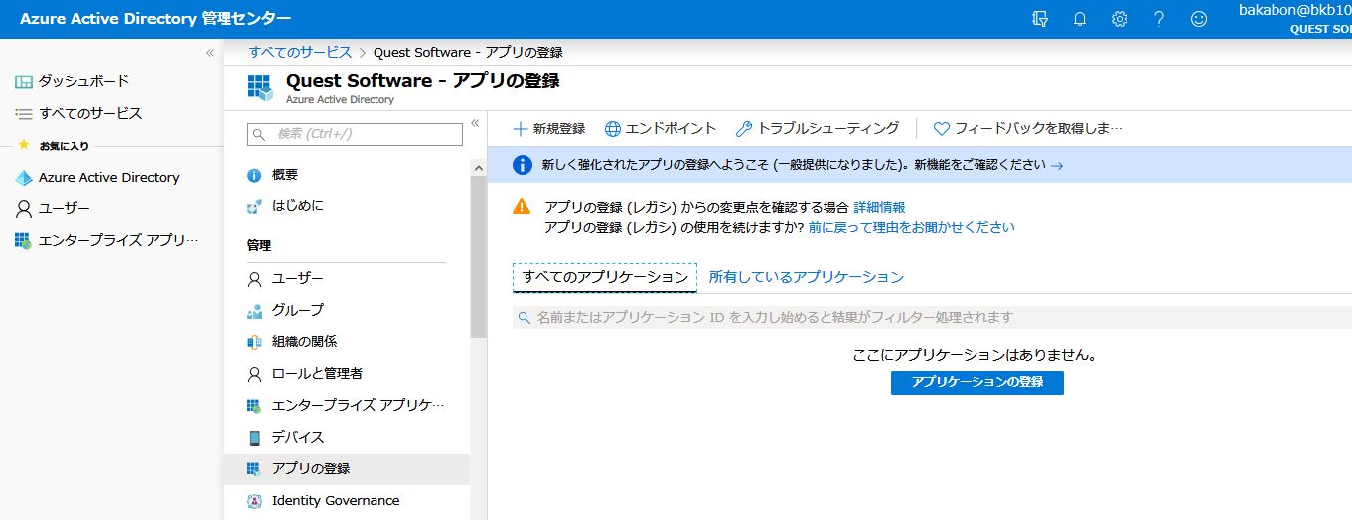Image resolution: width=1352 pixels, height=520 pixels.
Task: Click the ユーザー person icon under favorites
Action: [x=24, y=208]
